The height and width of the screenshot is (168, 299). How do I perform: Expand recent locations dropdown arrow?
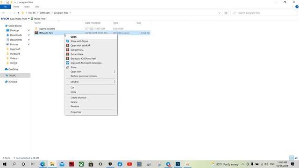click(14, 13)
